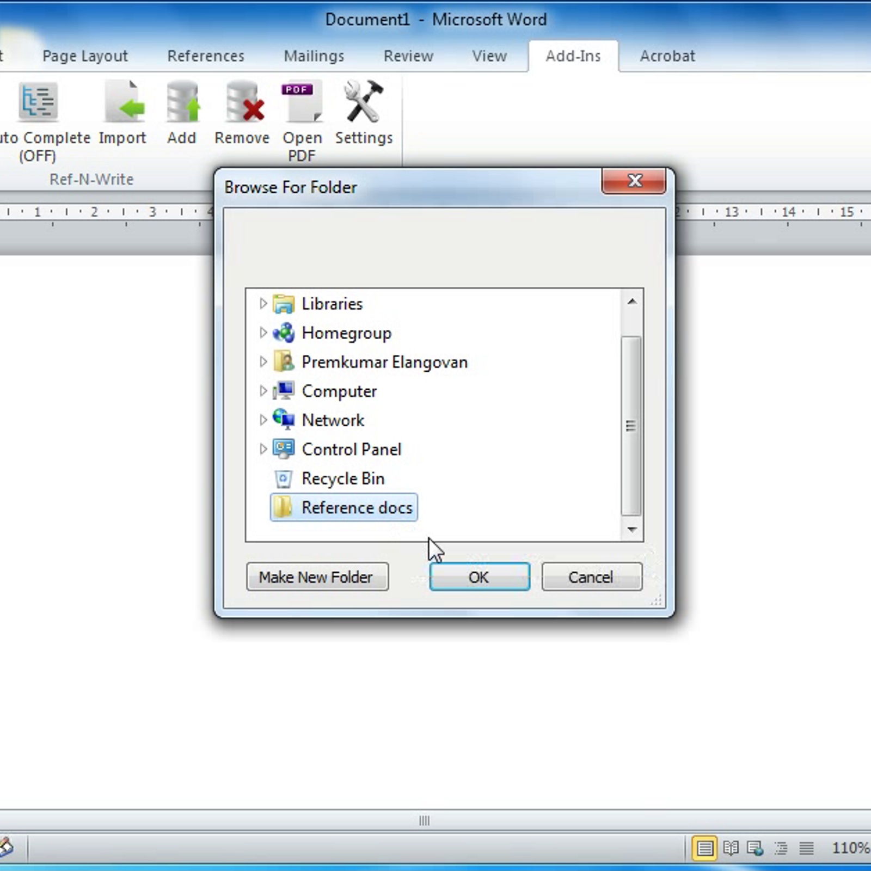This screenshot has width=871, height=871.
Task: Expand the Libraries tree node
Action: tap(263, 303)
